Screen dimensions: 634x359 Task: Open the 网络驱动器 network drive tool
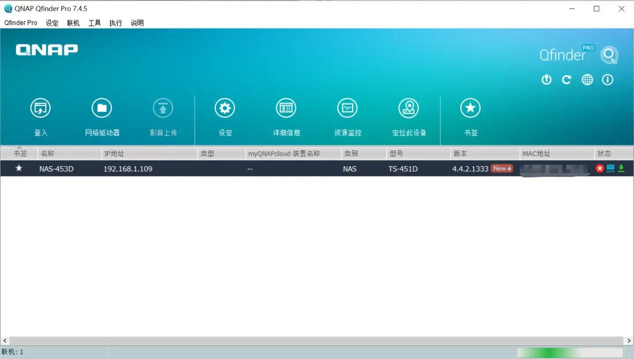(102, 108)
